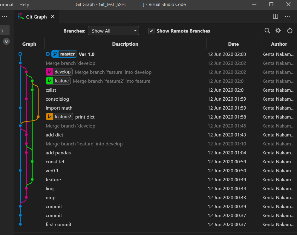Open the Branches dropdown showing Show All

[114, 30]
